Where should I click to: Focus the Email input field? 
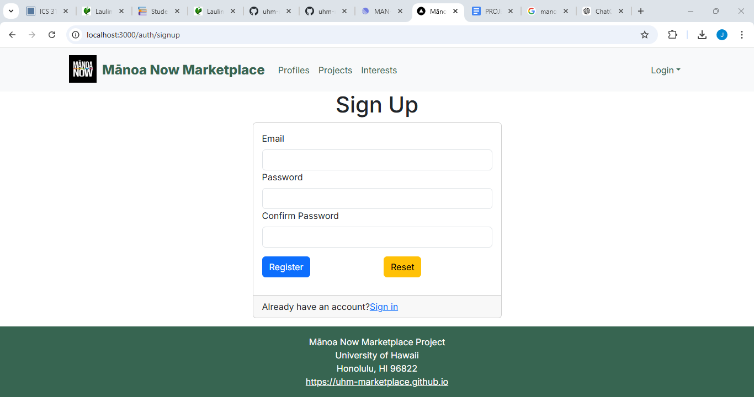377,160
